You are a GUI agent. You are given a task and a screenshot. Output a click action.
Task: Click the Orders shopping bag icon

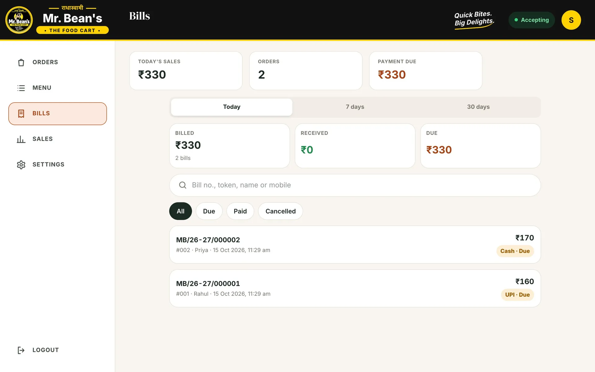(21, 62)
